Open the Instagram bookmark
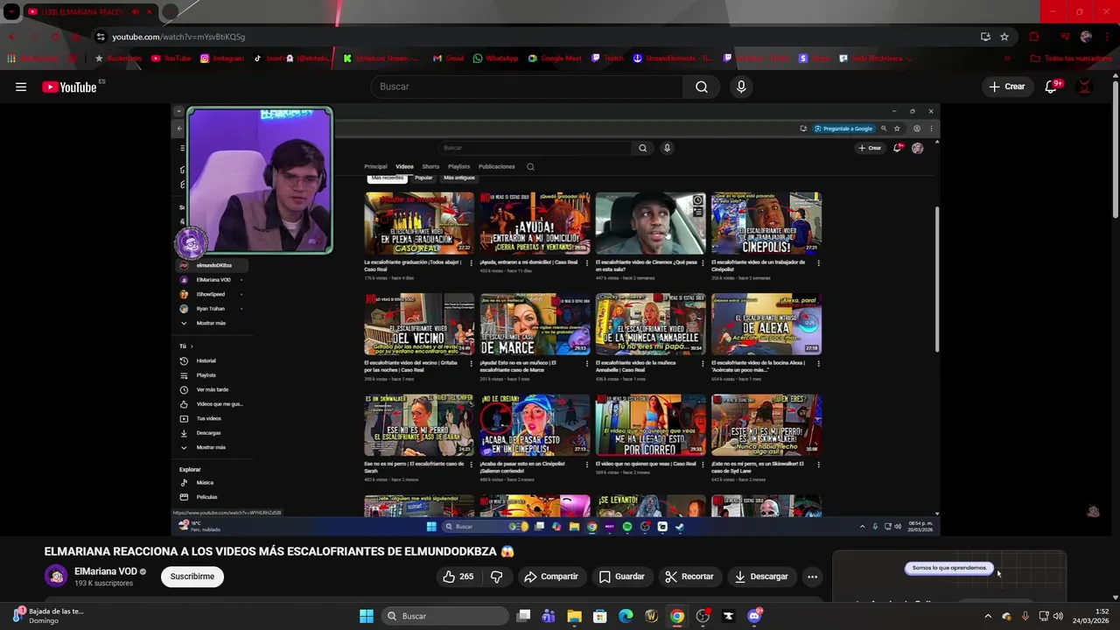The image size is (1120, 630). [222, 59]
